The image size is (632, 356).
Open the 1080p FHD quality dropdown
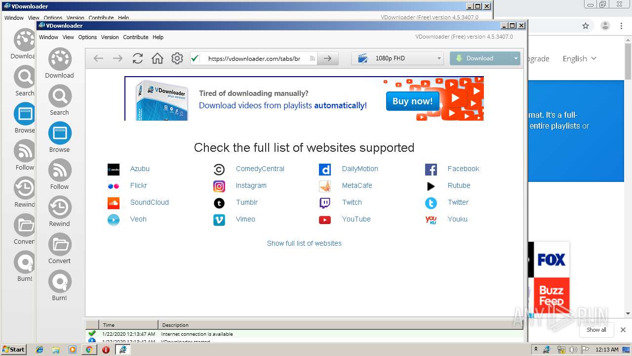click(x=397, y=58)
